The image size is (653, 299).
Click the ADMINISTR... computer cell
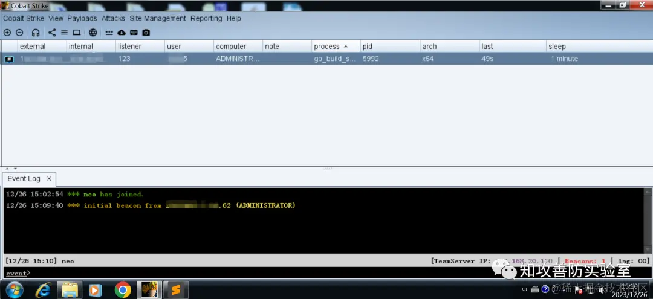(x=238, y=59)
